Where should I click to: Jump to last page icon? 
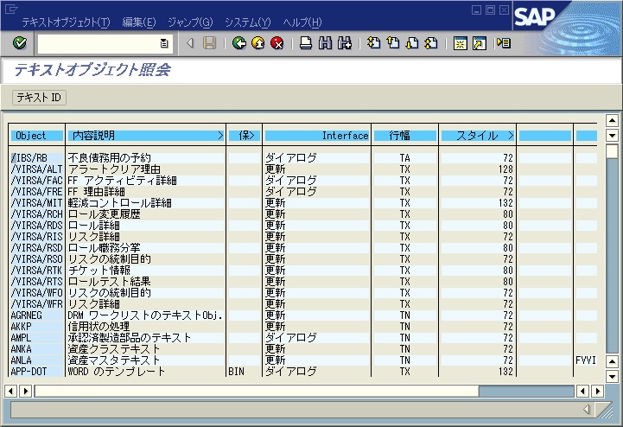[x=430, y=43]
